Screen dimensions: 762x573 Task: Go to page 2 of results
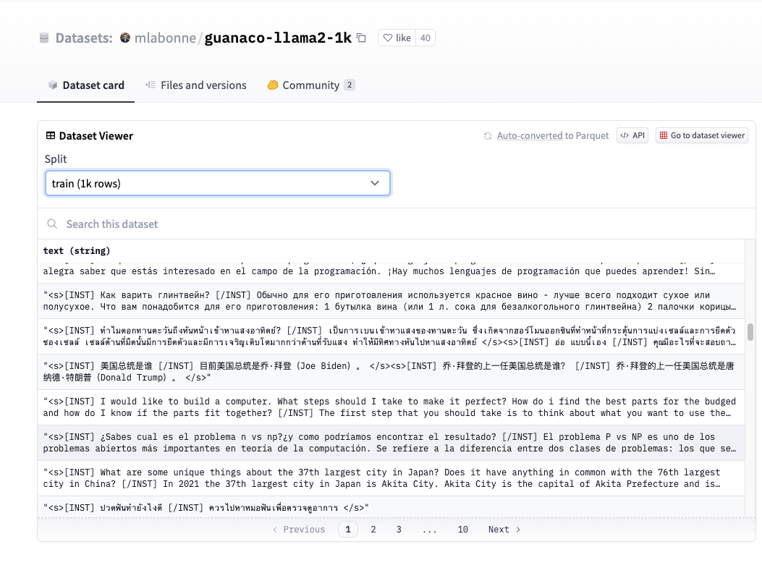click(373, 530)
